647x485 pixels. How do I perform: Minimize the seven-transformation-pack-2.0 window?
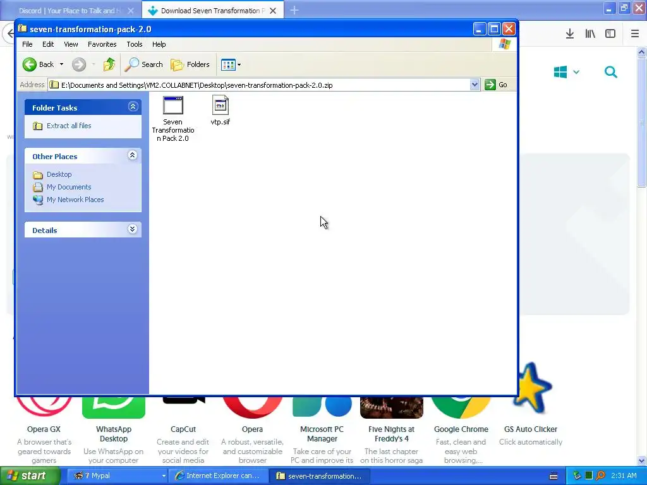click(x=479, y=29)
